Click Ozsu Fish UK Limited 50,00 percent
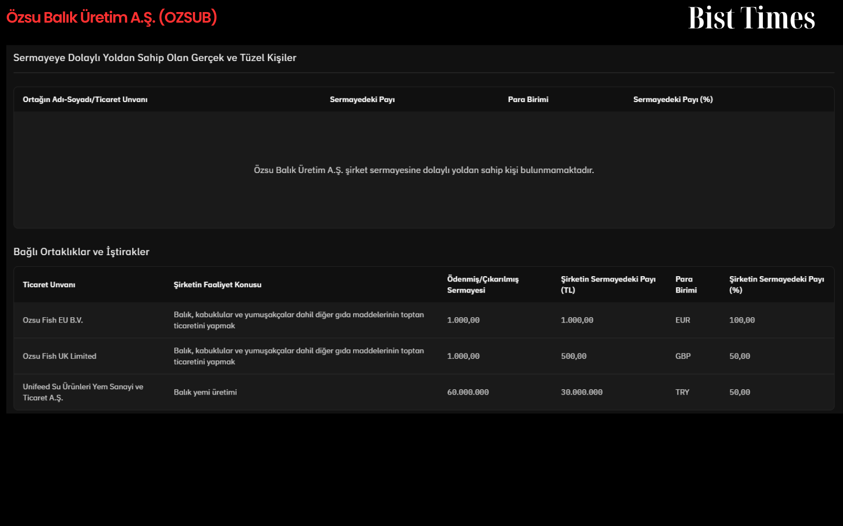843x526 pixels. point(740,356)
